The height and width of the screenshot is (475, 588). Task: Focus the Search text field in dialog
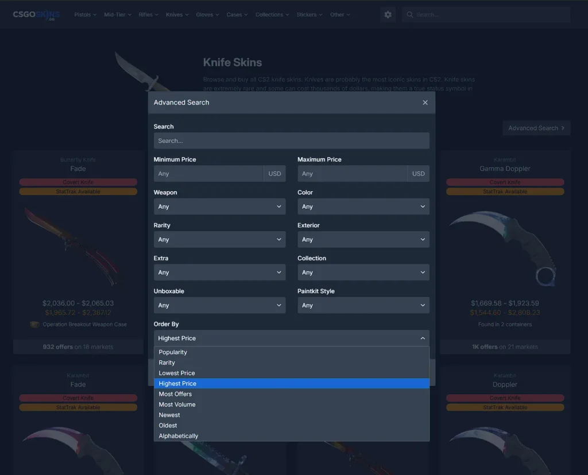[x=291, y=141]
